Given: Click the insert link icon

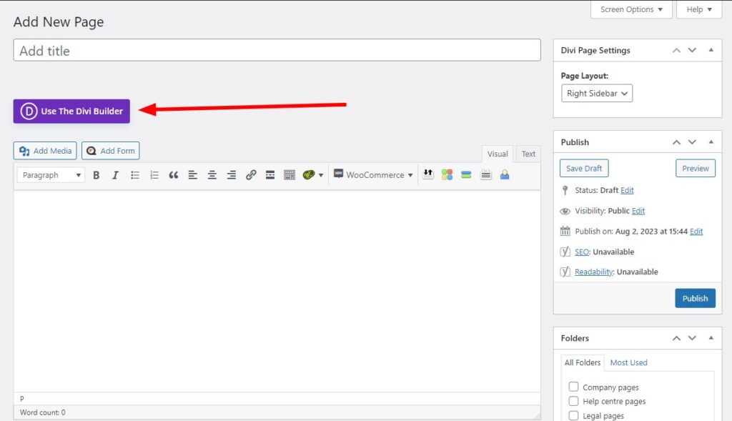Looking at the screenshot, I should [251, 175].
